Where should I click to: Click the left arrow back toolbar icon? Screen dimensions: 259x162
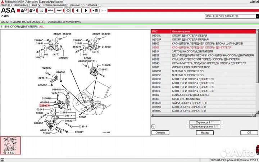point(77,11)
